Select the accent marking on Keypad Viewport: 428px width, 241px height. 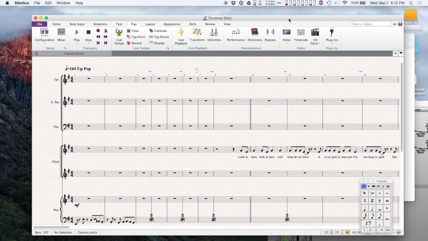pos(372,193)
